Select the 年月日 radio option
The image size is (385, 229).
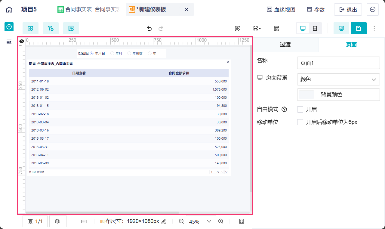pyautogui.click(x=92, y=54)
